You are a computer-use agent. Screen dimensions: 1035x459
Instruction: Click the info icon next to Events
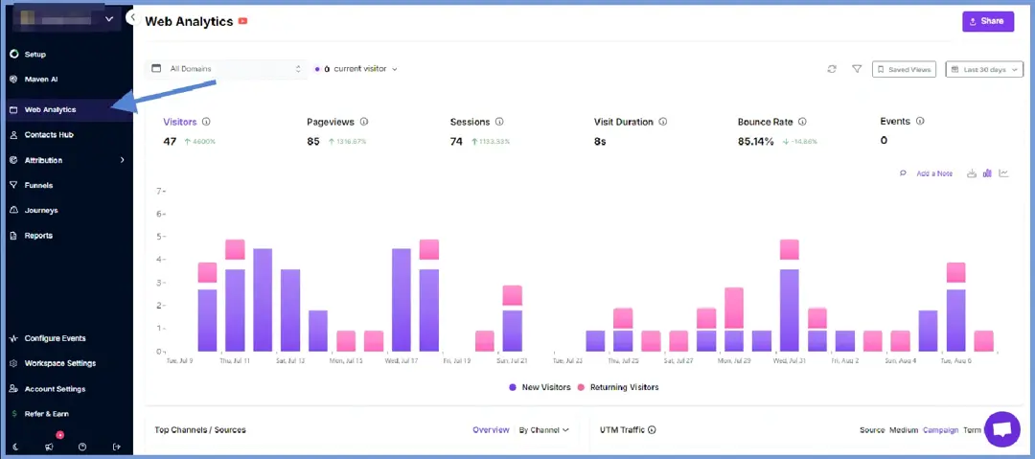[x=920, y=122]
